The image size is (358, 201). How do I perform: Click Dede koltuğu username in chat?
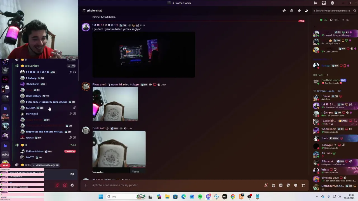coord(101,128)
